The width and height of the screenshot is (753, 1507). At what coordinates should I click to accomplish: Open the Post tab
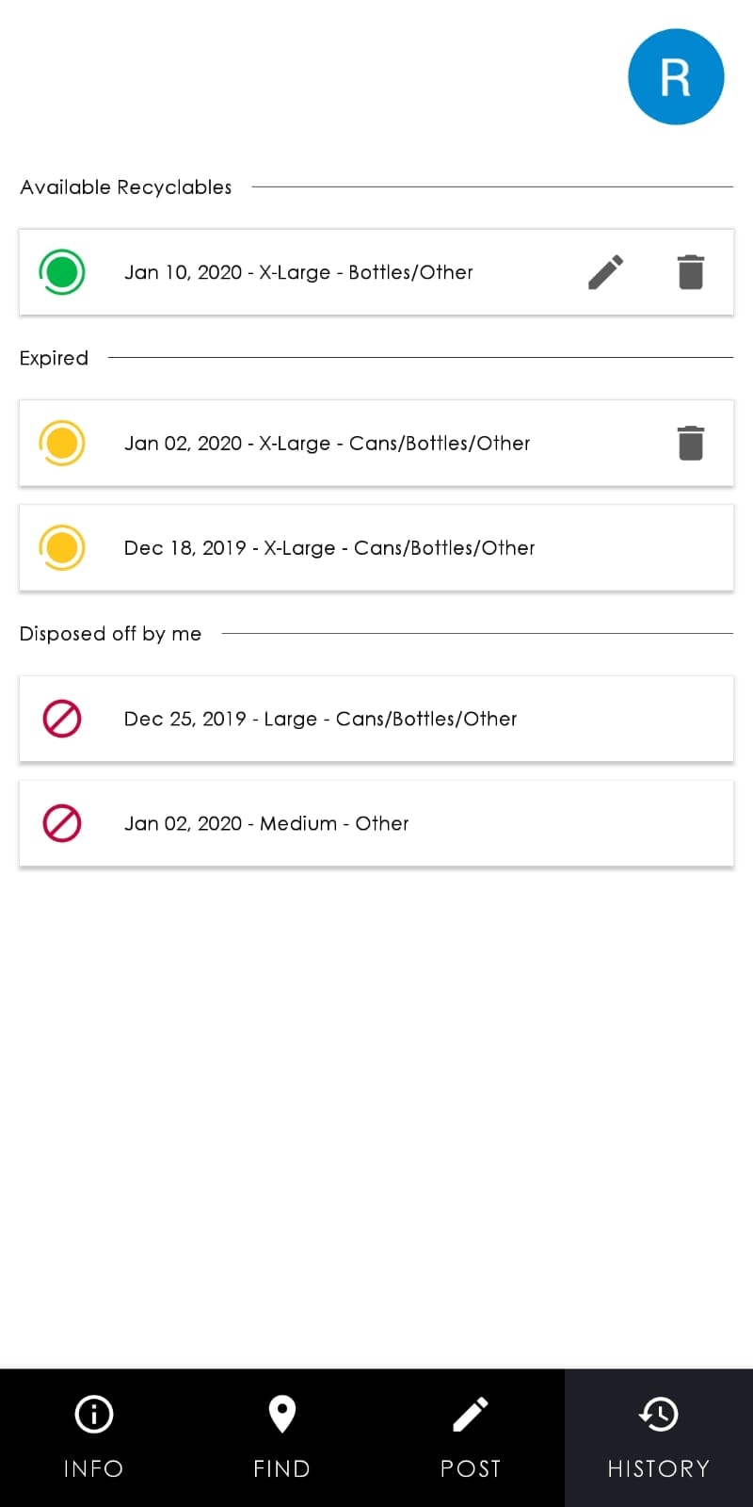[x=471, y=1437]
